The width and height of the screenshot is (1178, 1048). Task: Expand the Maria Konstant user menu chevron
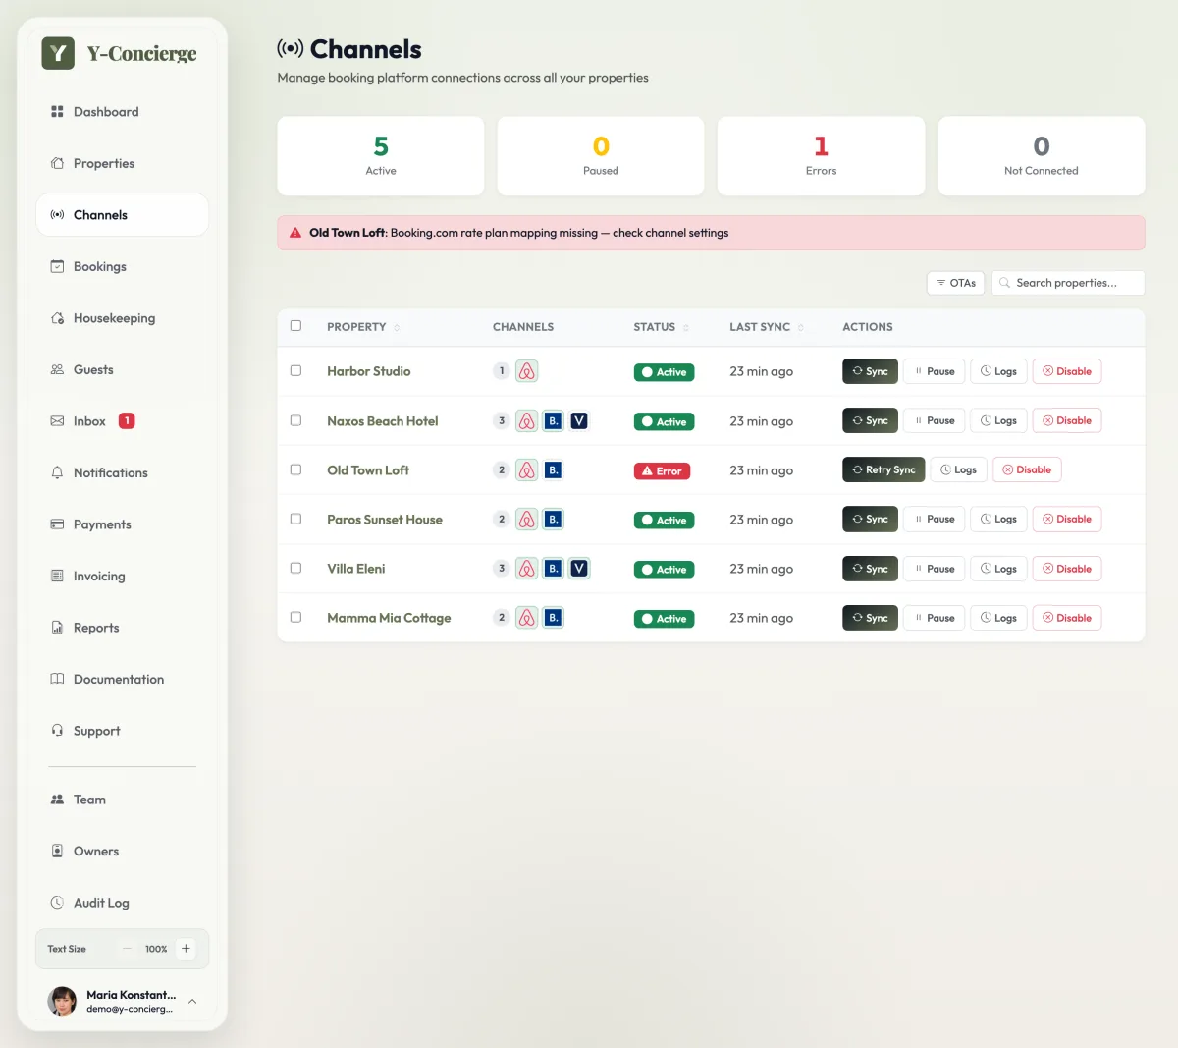192,1002
